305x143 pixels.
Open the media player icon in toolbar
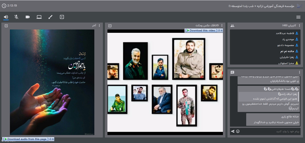pyautogui.click(x=62, y=17)
